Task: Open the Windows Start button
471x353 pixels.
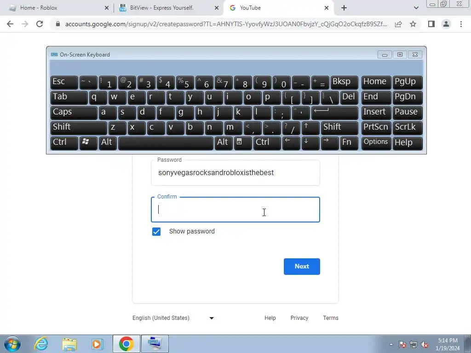Action: pos(12,344)
